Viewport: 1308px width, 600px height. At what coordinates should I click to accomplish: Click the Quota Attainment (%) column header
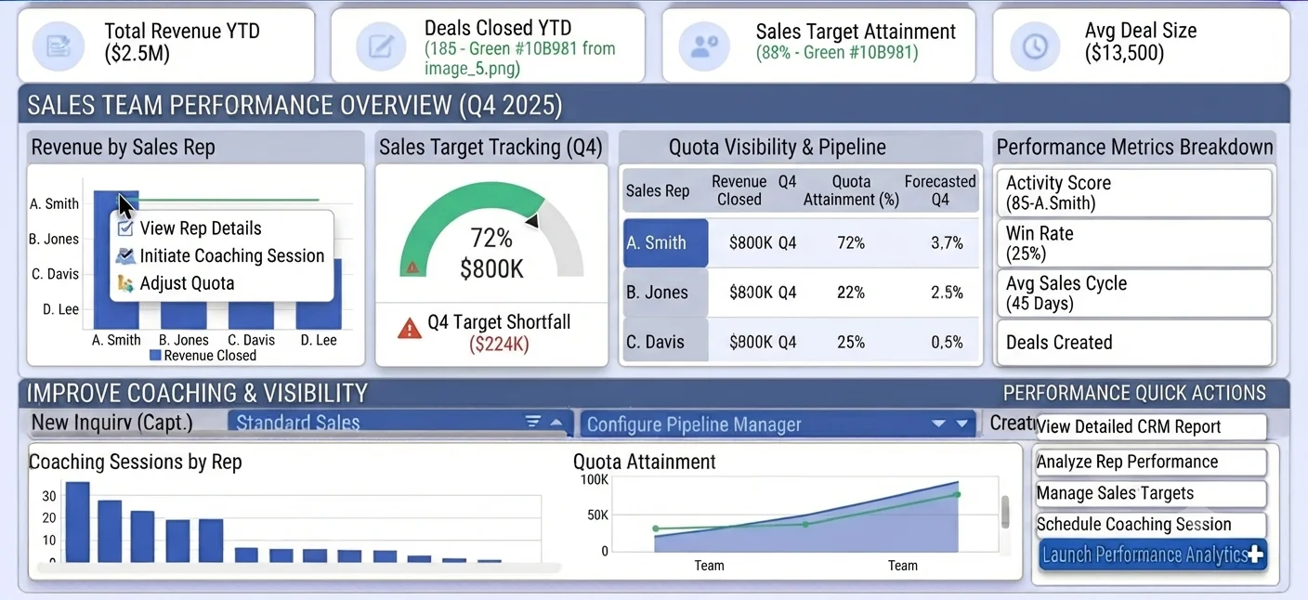coord(851,190)
